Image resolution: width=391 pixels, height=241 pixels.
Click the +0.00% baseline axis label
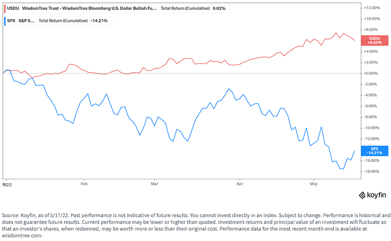click(x=371, y=73)
